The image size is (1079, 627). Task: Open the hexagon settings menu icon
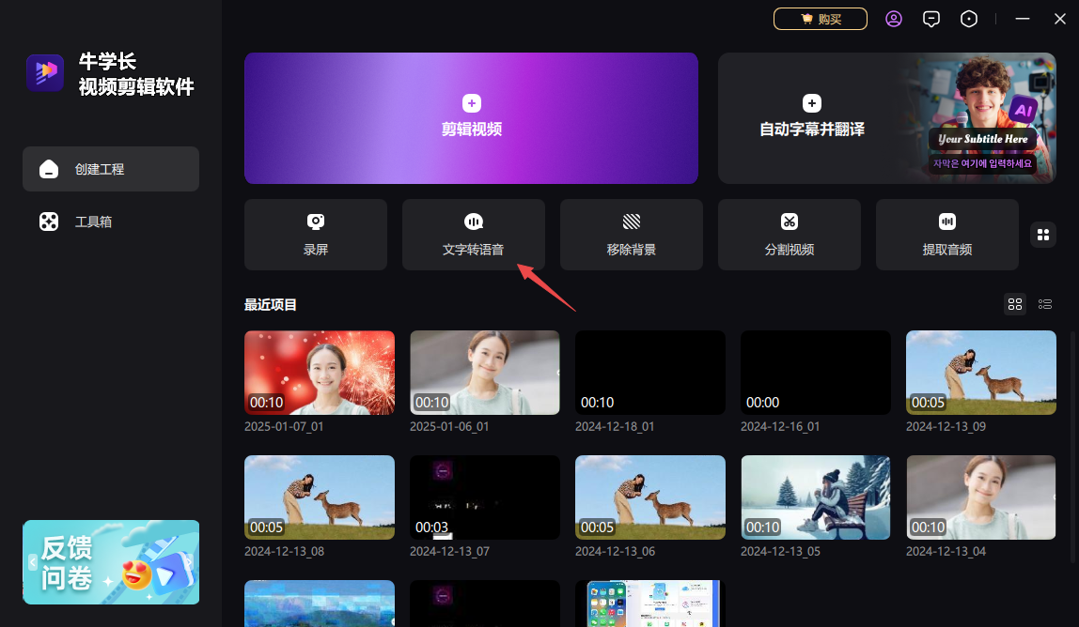(x=969, y=19)
